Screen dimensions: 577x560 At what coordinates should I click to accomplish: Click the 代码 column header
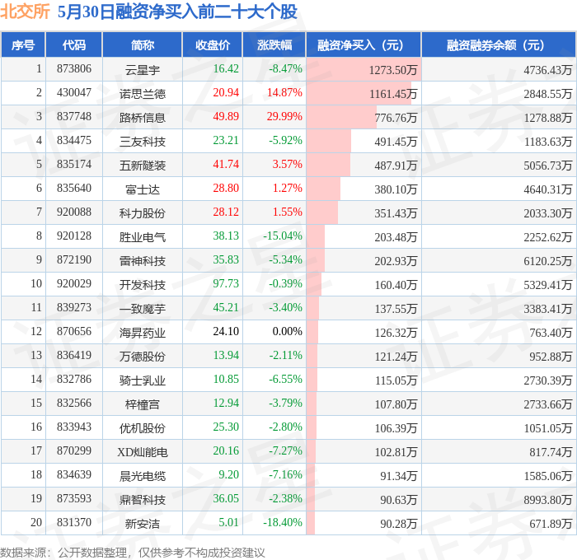[73, 44]
